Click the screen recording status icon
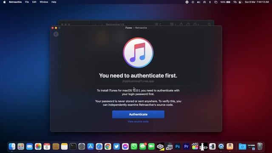This screenshot has width=272, height=153. pos(187,2)
